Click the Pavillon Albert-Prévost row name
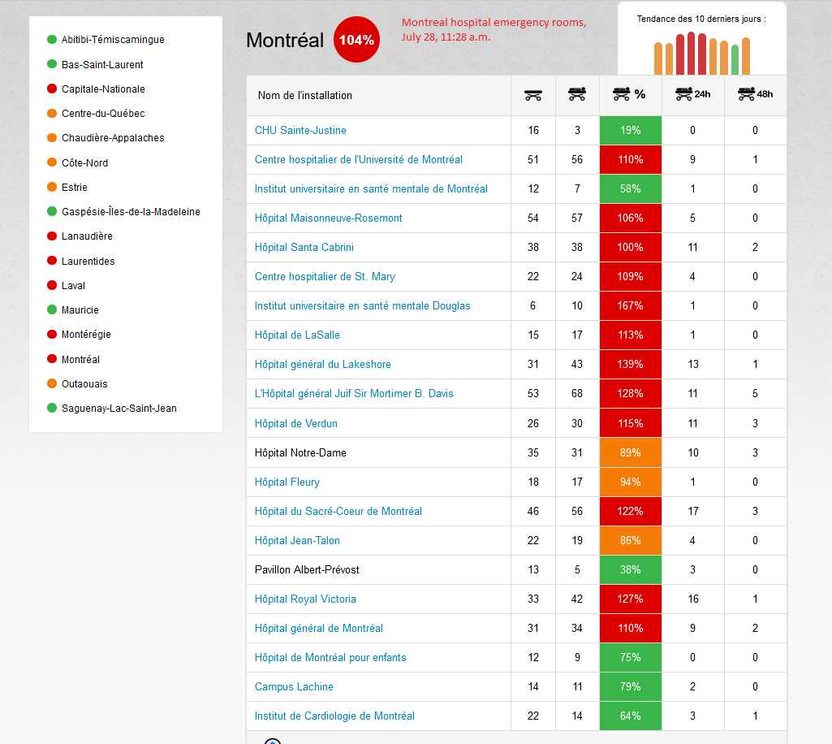832x744 pixels. click(x=307, y=569)
